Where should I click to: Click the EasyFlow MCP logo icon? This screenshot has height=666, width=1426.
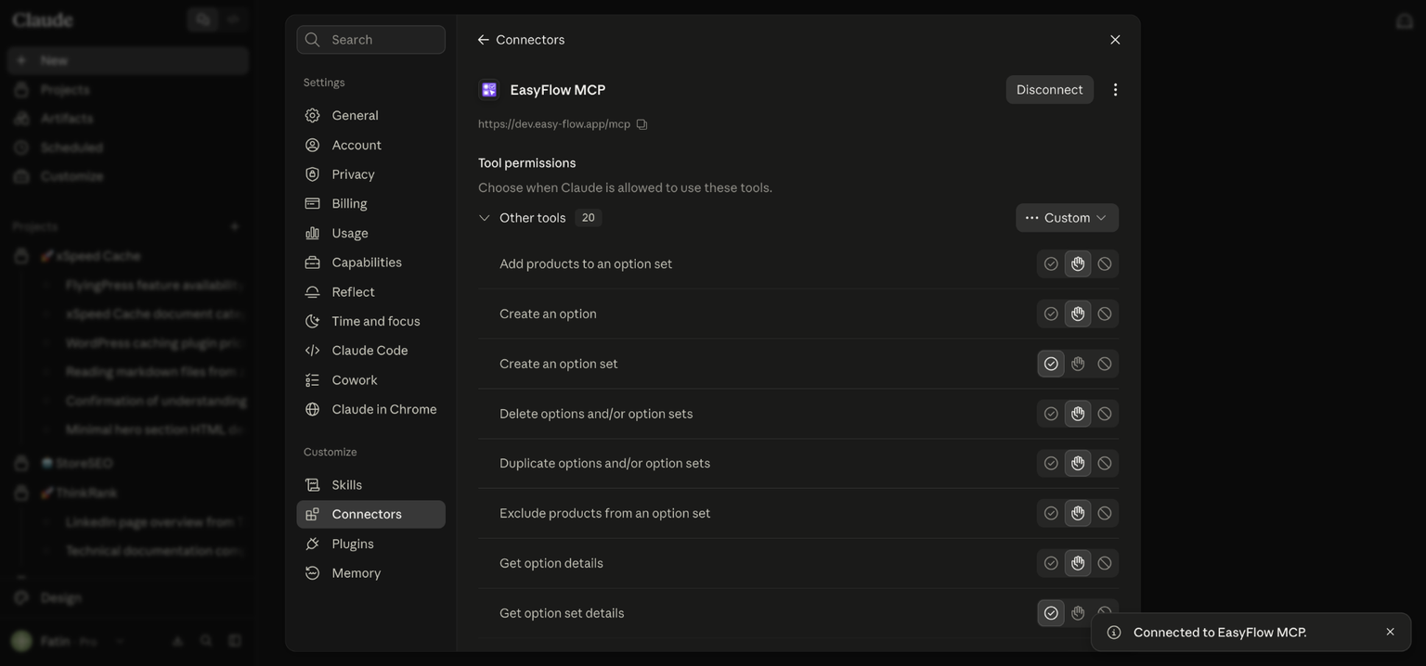click(x=489, y=90)
